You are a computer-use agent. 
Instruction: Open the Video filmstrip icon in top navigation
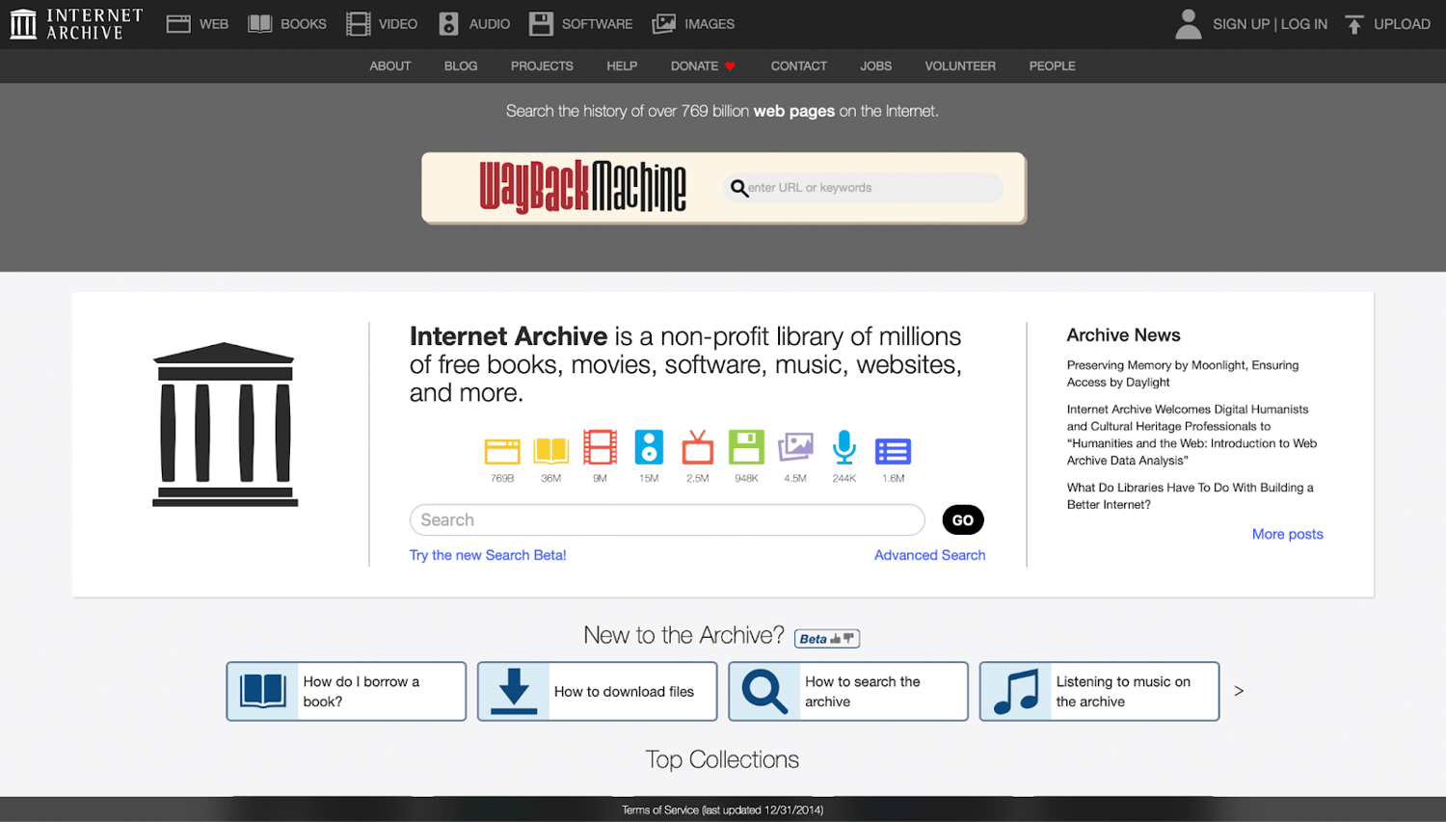pos(359,24)
